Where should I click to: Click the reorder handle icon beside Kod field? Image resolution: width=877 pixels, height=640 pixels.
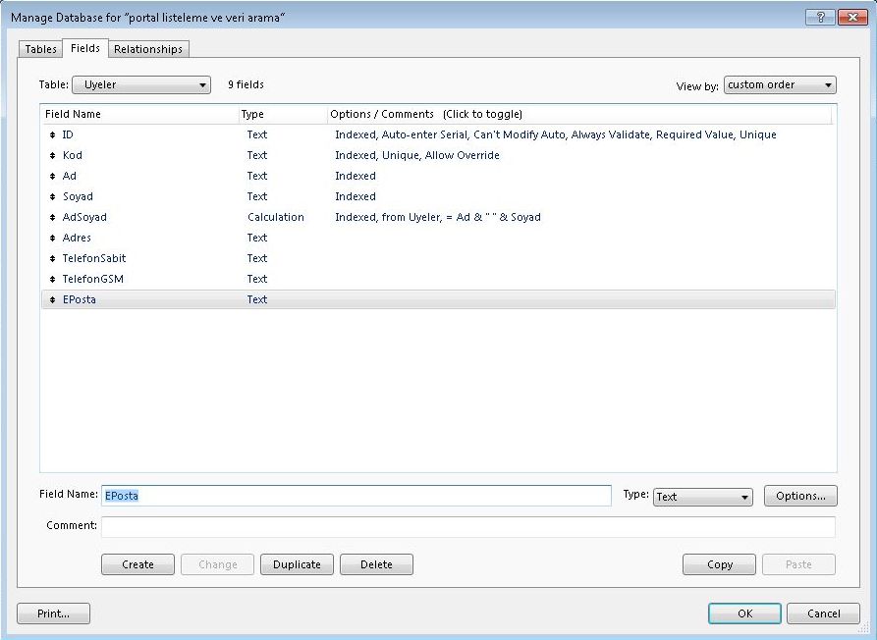click(52, 156)
